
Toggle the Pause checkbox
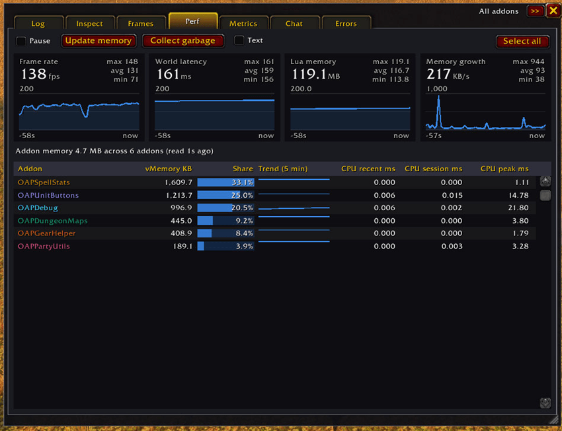pyautogui.click(x=21, y=41)
